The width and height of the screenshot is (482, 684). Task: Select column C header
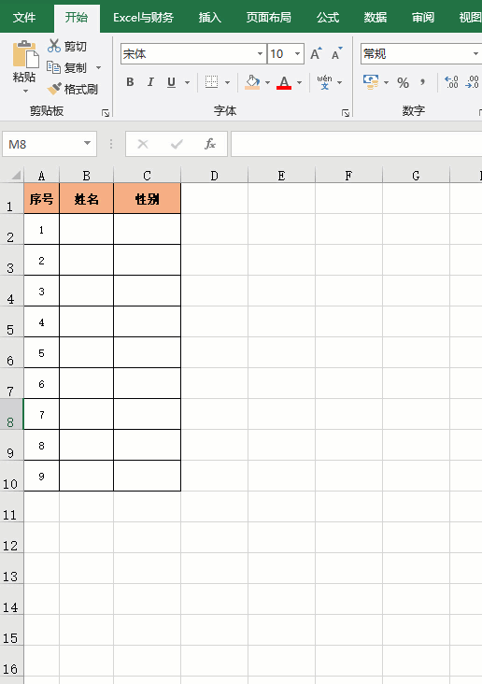(x=147, y=176)
